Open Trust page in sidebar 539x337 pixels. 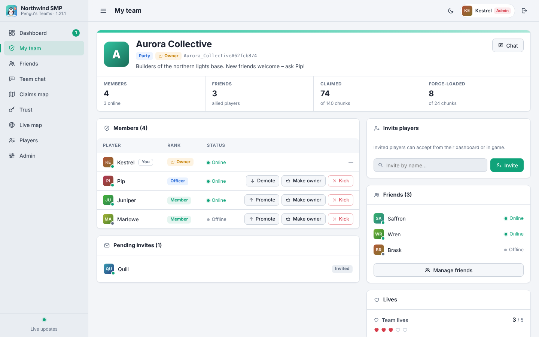click(44, 110)
